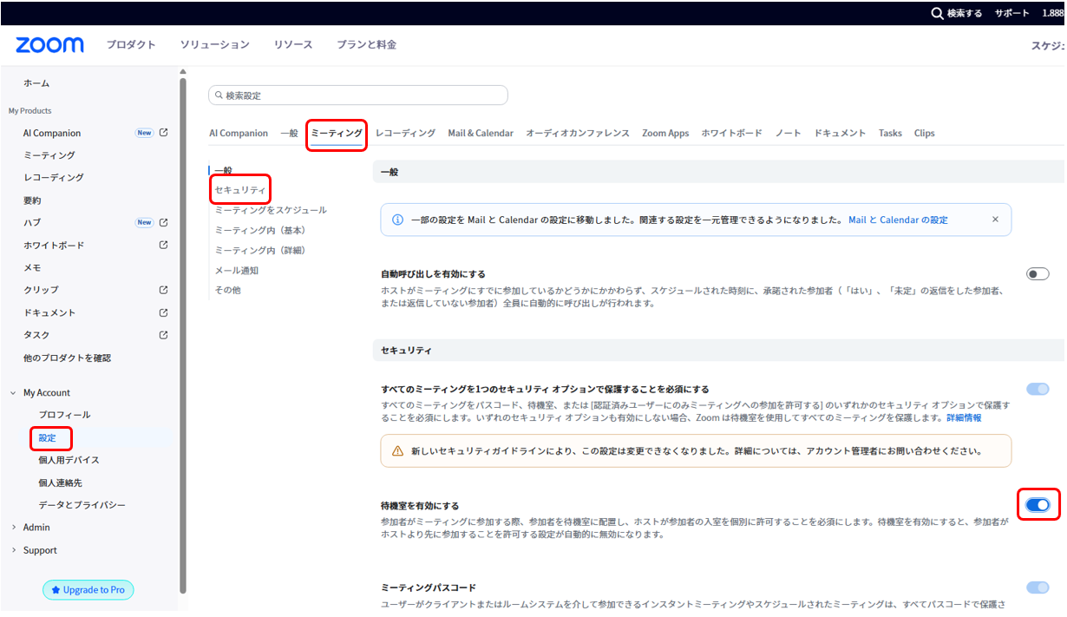Screen dimensions: 1067x617
Task: Toggle the ミーティングパスコード switch
Action: pyautogui.click(x=1038, y=587)
